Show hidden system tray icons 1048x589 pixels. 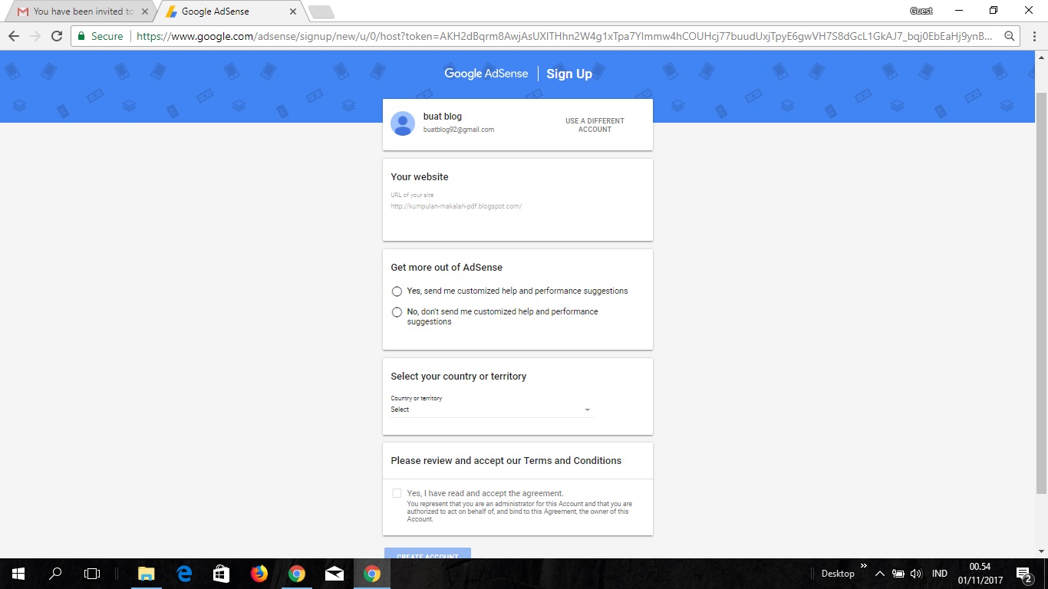[880, 574]
